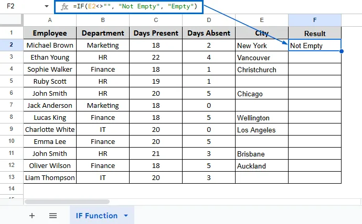Click the fx function icon in formula bar
Image resolution: width=362 pixels, height=224 pixels.
click(x=65, y=7)
